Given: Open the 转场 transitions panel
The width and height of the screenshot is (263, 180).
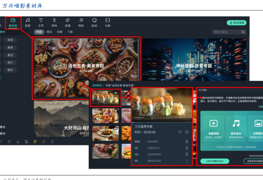Looking at the screenshot, I should point(54,22).
